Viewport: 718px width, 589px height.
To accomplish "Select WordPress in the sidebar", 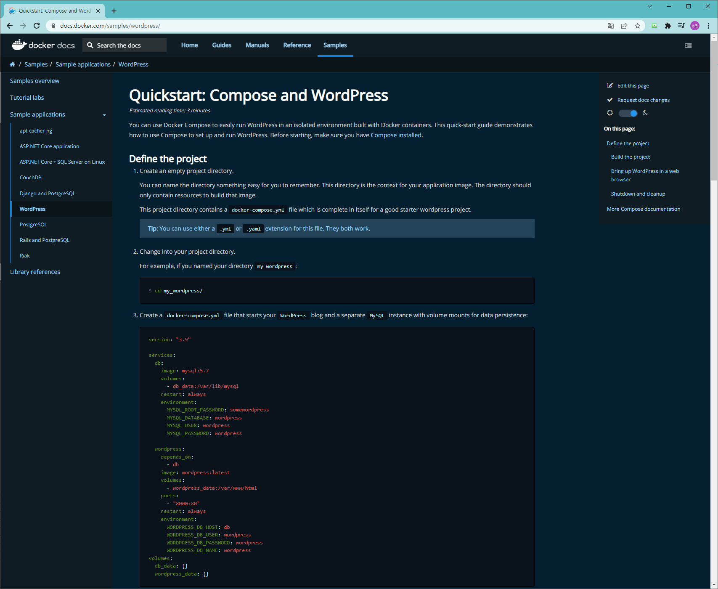I will pyautogui.click(x=61, y=209).
